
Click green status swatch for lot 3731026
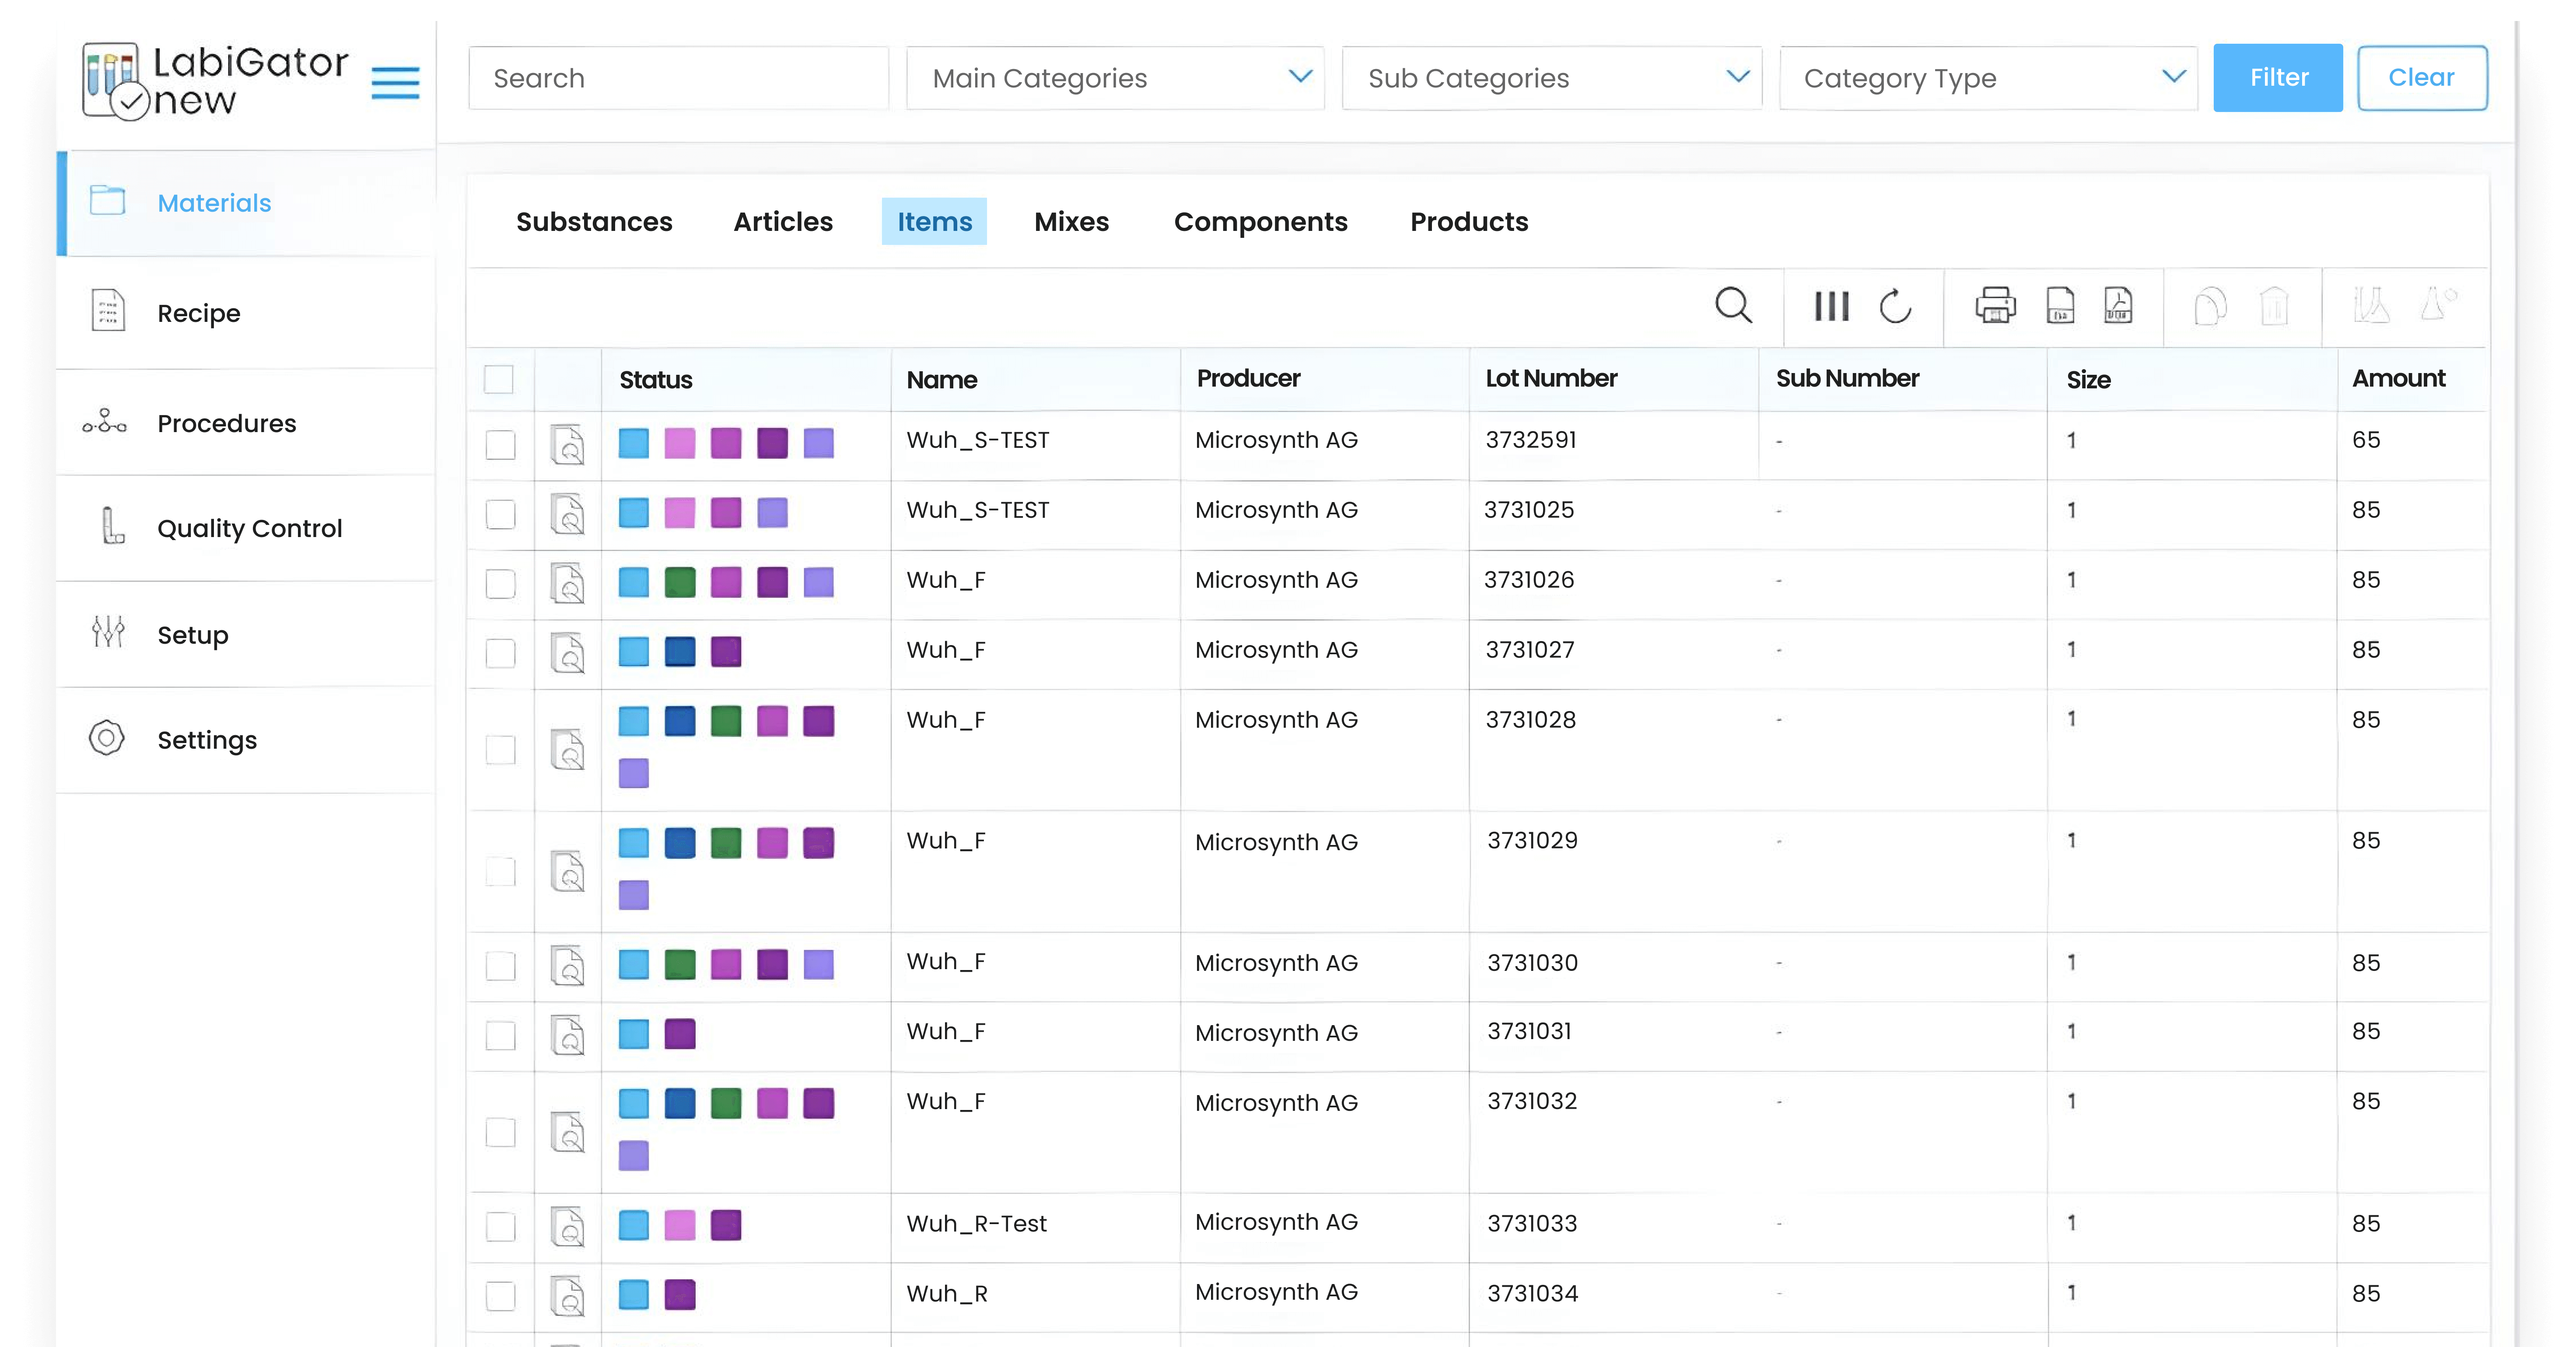point(680,582)
